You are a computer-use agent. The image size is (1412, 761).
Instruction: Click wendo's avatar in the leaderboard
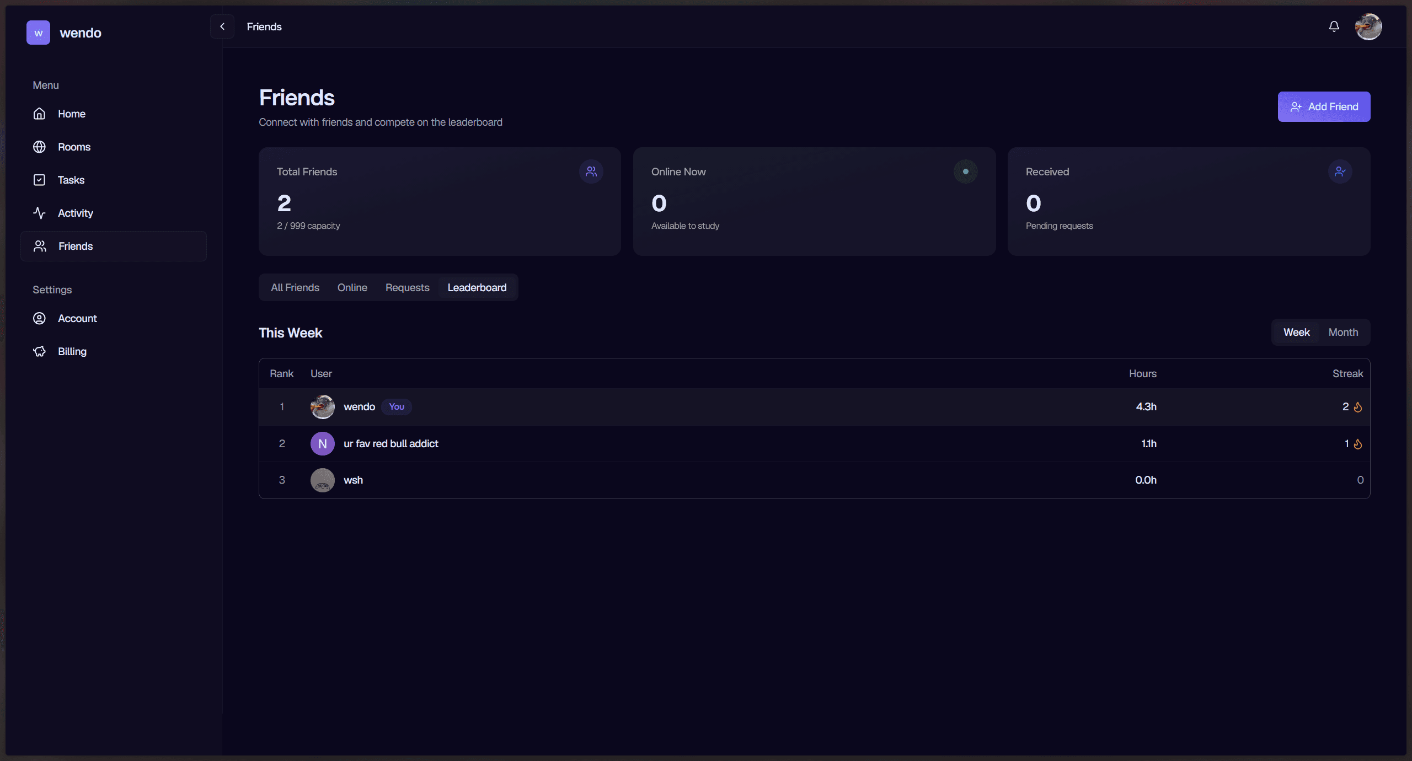323,406
